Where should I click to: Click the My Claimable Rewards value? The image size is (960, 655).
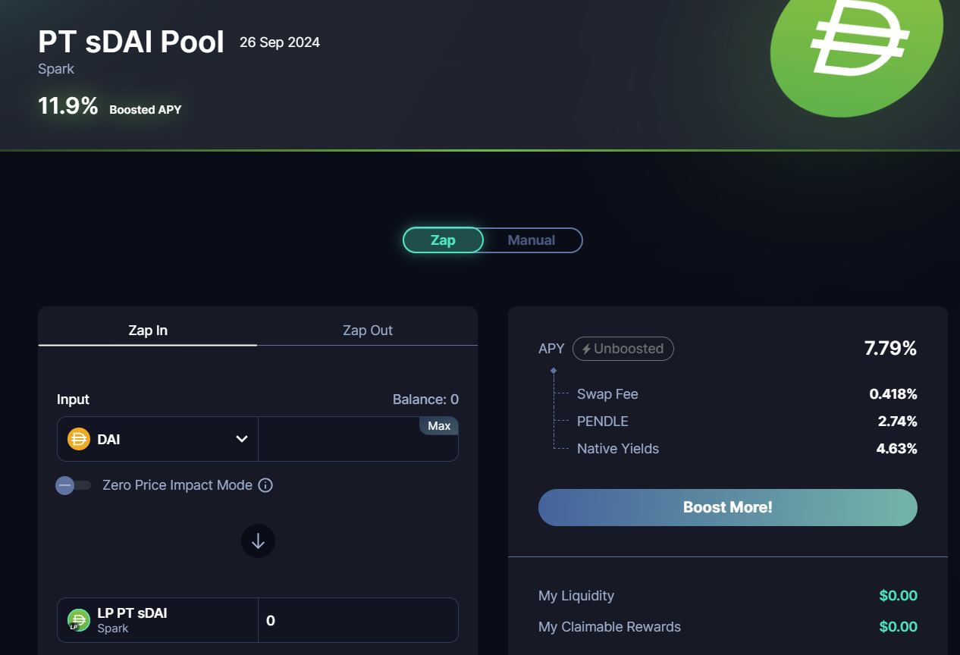pyautogui.click(x=898, y=627)
